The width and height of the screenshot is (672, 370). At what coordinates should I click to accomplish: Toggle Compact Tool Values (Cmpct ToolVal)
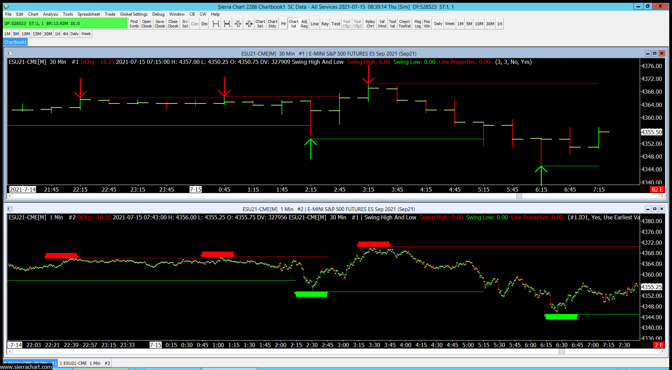tap(405, 24)
